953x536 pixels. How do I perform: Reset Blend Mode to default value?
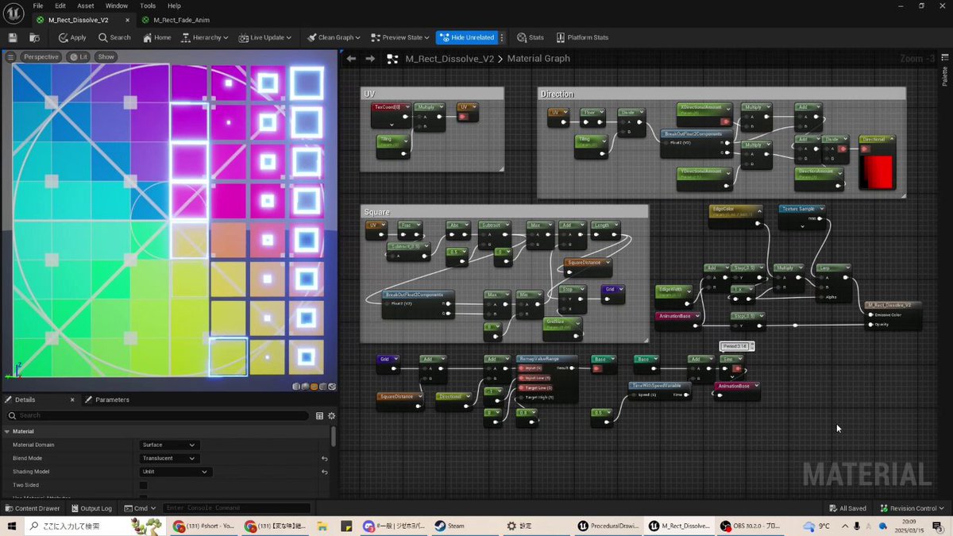[x=324, y=458]
